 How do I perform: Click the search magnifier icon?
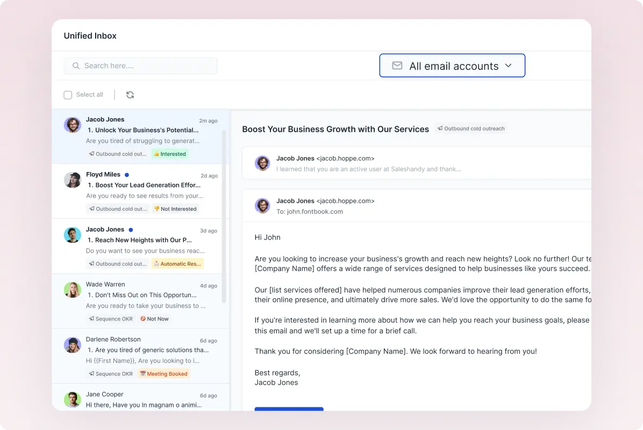click(x=76, y=66)
